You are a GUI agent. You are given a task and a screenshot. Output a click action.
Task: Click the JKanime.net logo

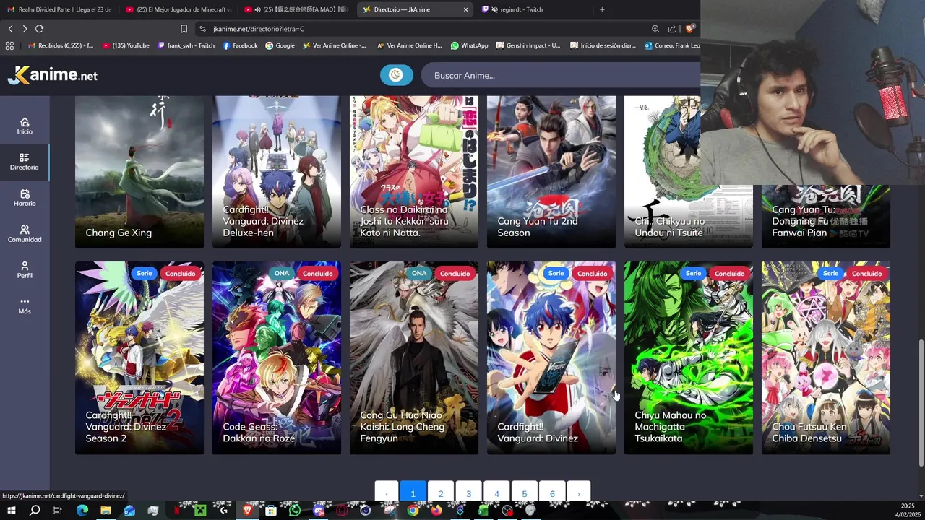pos(52,75)
